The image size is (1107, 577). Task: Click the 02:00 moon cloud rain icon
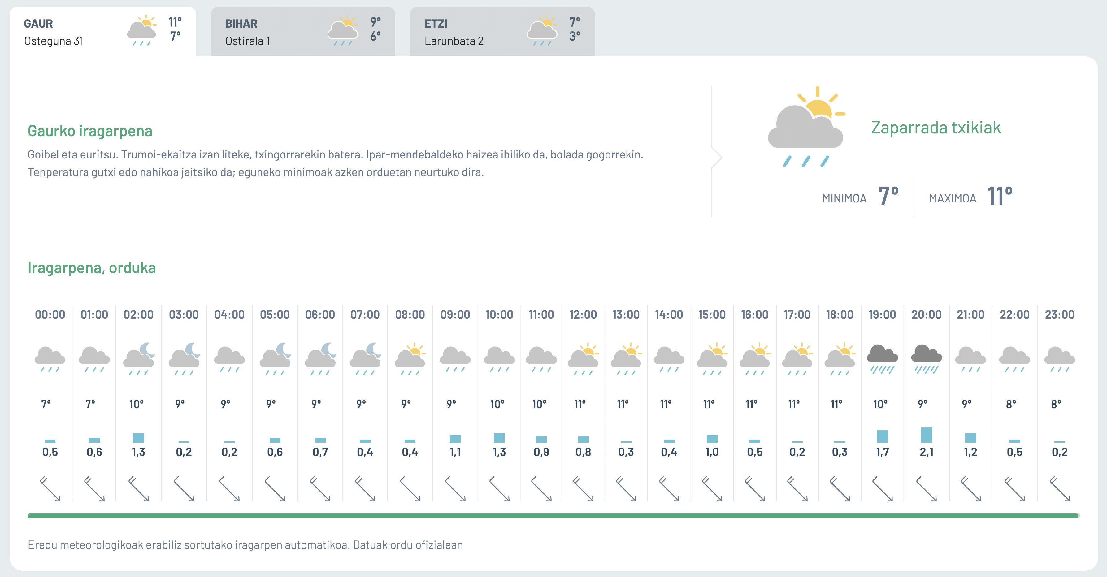tap(139, 359)
